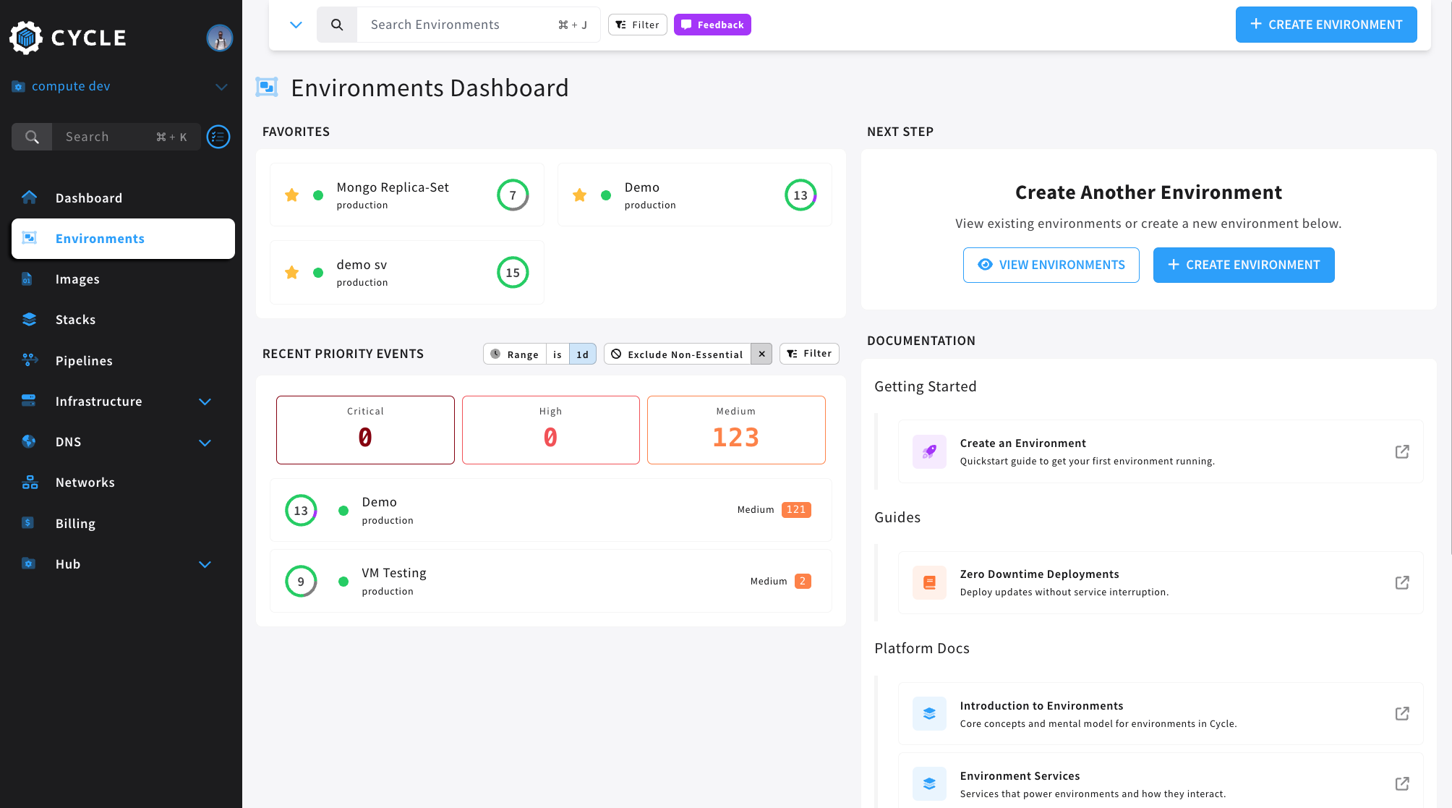Switch to the Dashboard section
Image resolution: width=1452 pixels, height=808 pixels.
pos(88,197)
